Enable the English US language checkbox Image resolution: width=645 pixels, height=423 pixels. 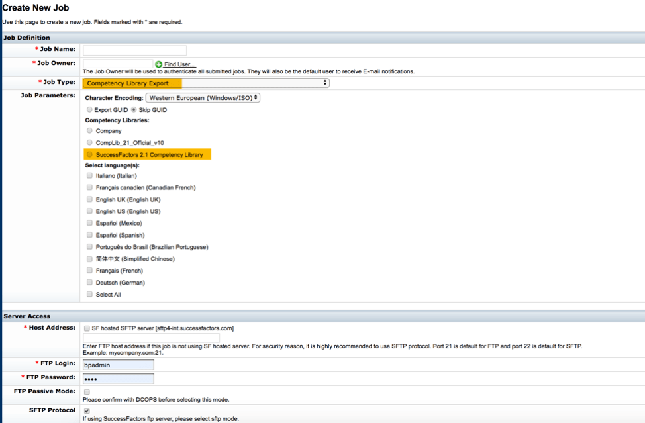click(x=89, y=212)
